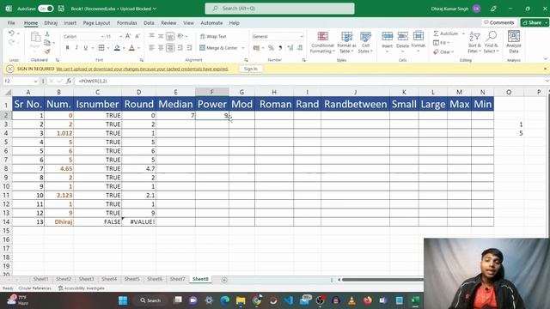
Task: Open the Font Color dropdown arrow
Action: 138,48
